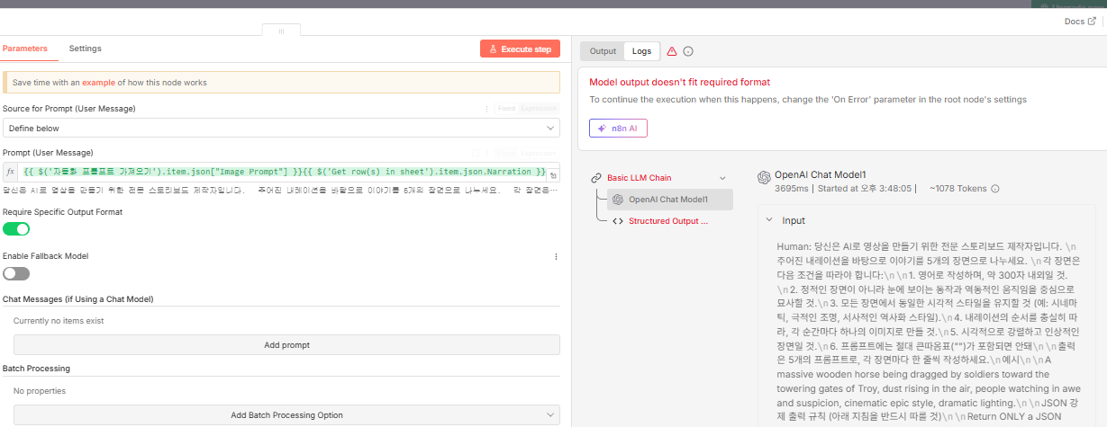Open the expression editor expand icon
The height and width of the screenshot is (427, 1107).
pyautogui.click(x=553, y=174)
